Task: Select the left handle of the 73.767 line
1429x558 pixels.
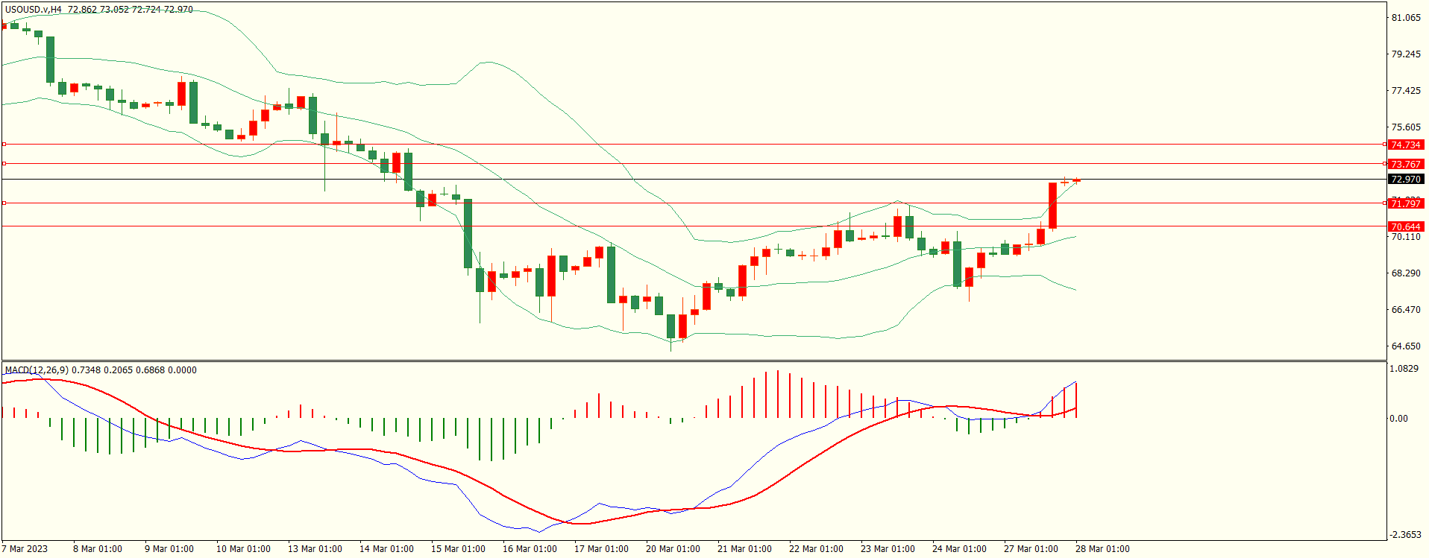Action: 4,163
